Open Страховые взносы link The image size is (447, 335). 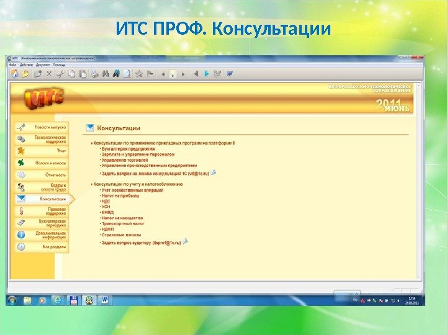tap(122, 234)
